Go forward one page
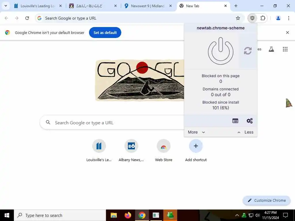The height and width of the screenshot is (221, 295). [17, 18]
